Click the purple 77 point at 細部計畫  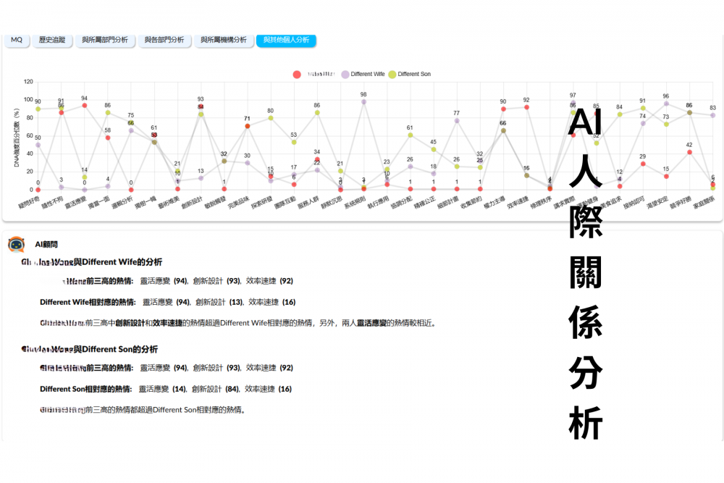tap(457, 121)
